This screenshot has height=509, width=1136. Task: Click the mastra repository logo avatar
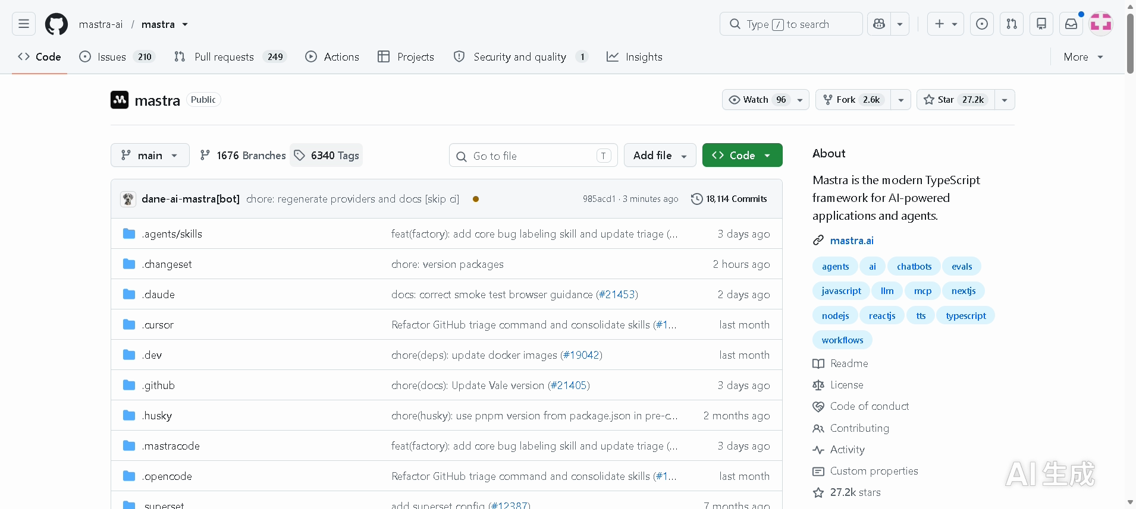pos(120,100)
